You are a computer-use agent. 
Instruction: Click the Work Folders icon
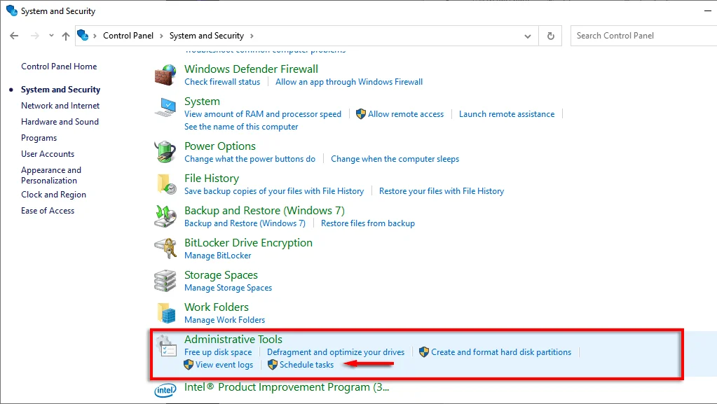pyautogui.click(x=166, y=313)
